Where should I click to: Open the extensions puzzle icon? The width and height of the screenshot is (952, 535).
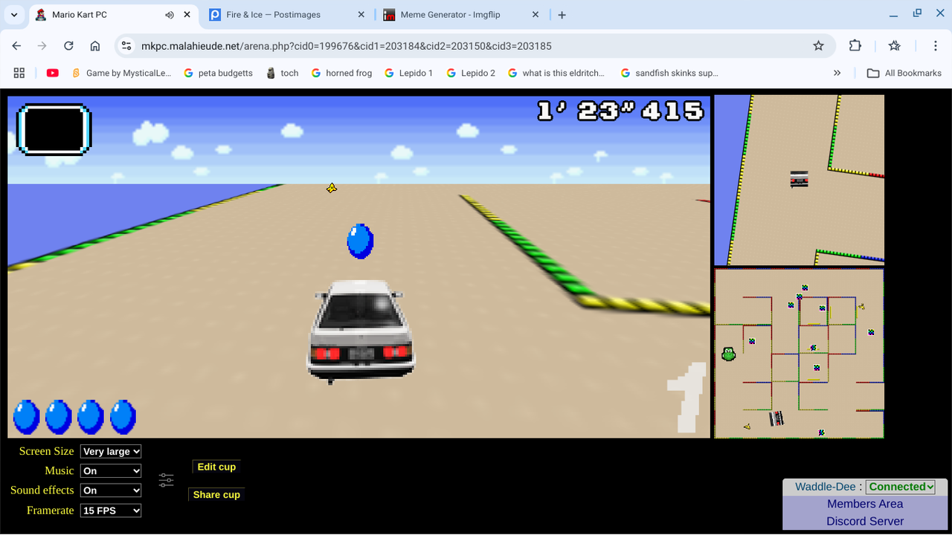(855, 46)
